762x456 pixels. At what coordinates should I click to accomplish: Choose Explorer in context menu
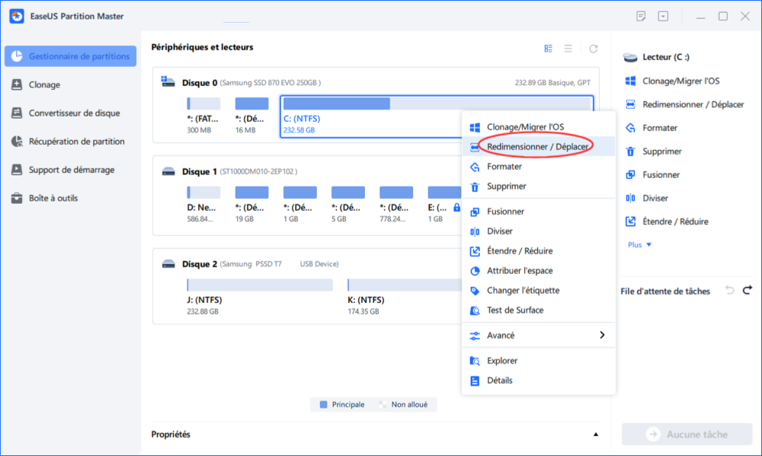[x=539, y=361]
